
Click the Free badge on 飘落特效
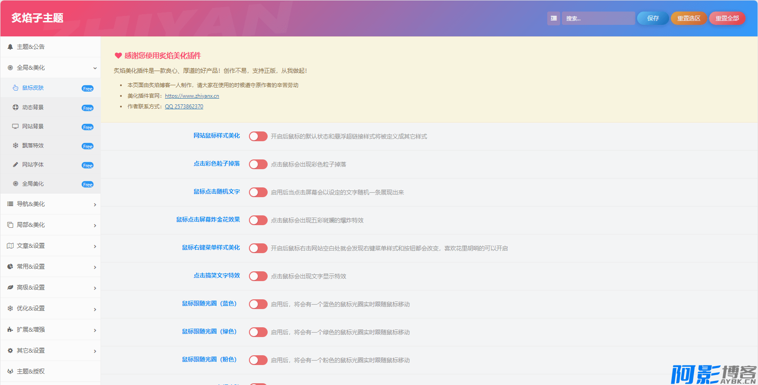click(88, 146)
